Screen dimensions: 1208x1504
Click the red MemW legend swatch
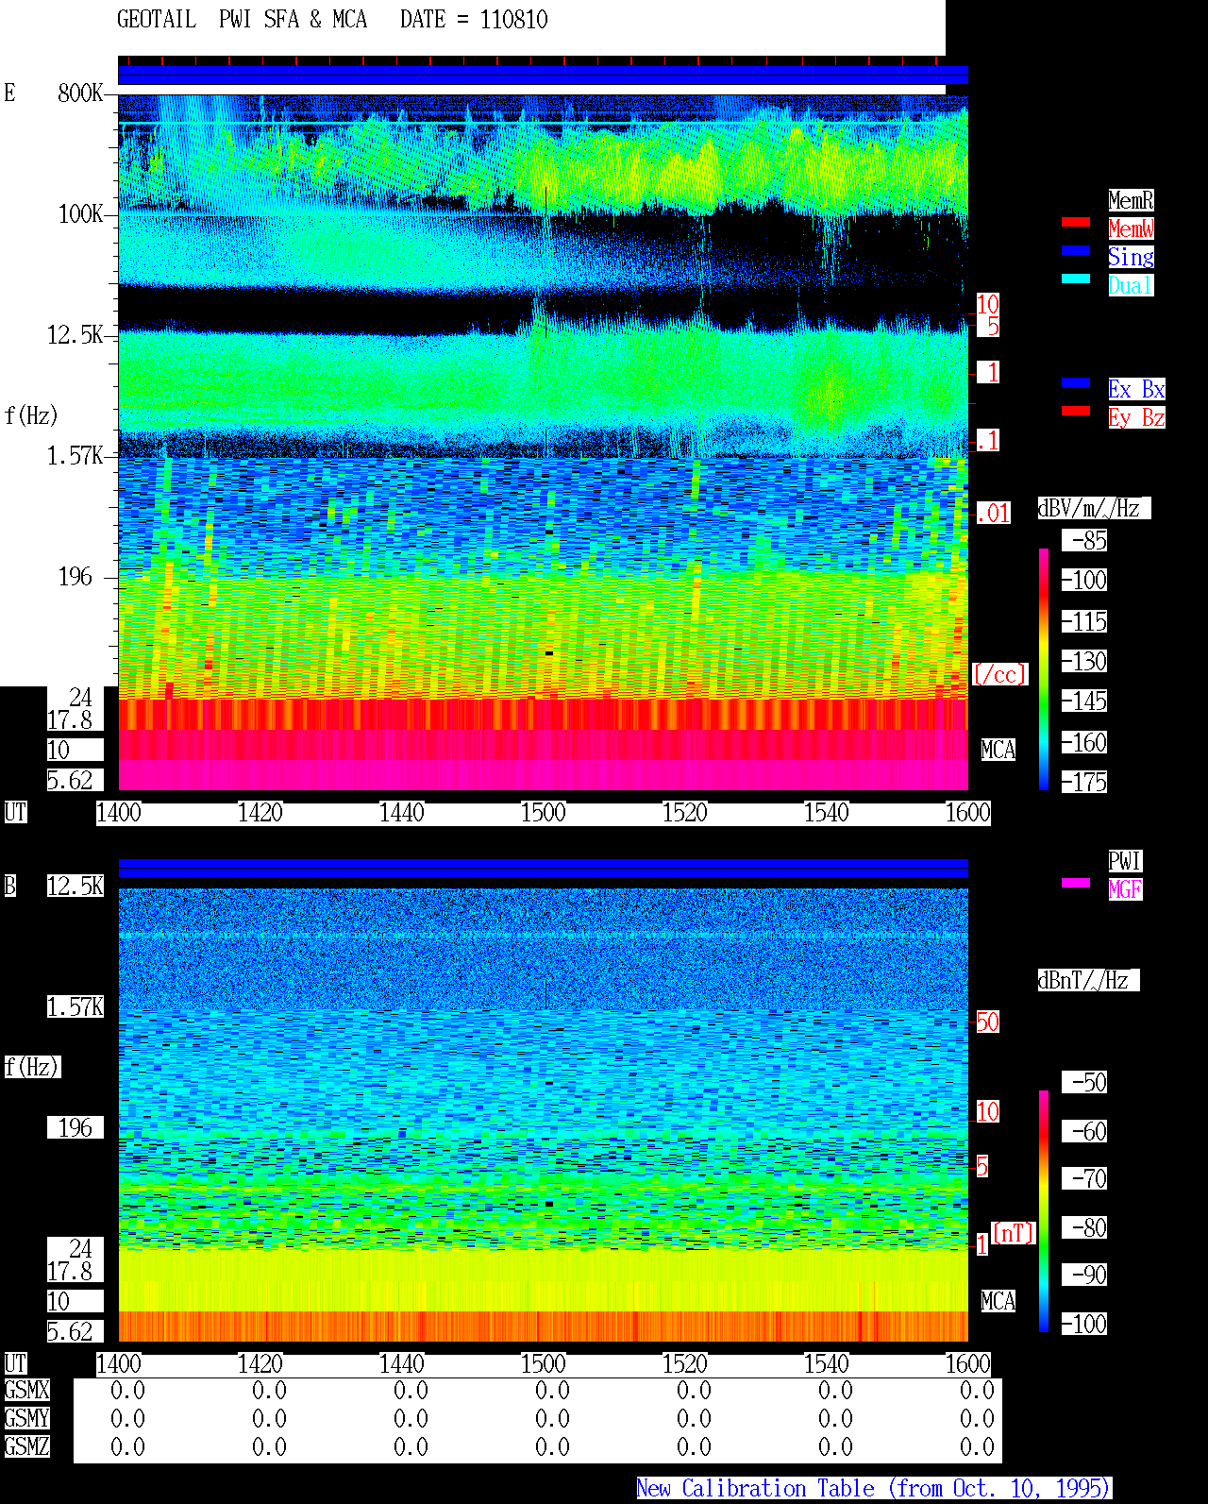1076,222
